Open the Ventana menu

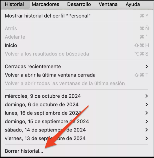click(108, 4)
